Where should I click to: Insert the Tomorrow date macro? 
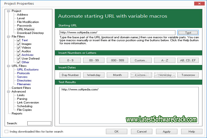coord(188,75)
